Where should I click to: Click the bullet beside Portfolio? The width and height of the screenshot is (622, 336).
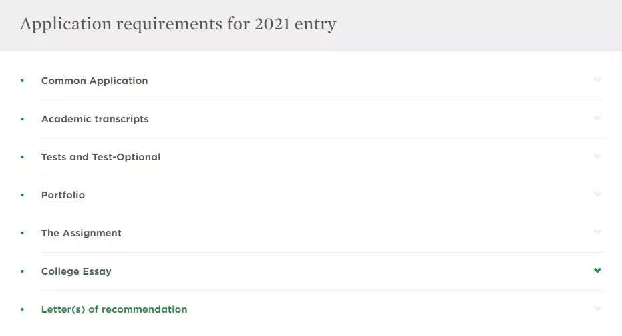[x=22, y=195]
